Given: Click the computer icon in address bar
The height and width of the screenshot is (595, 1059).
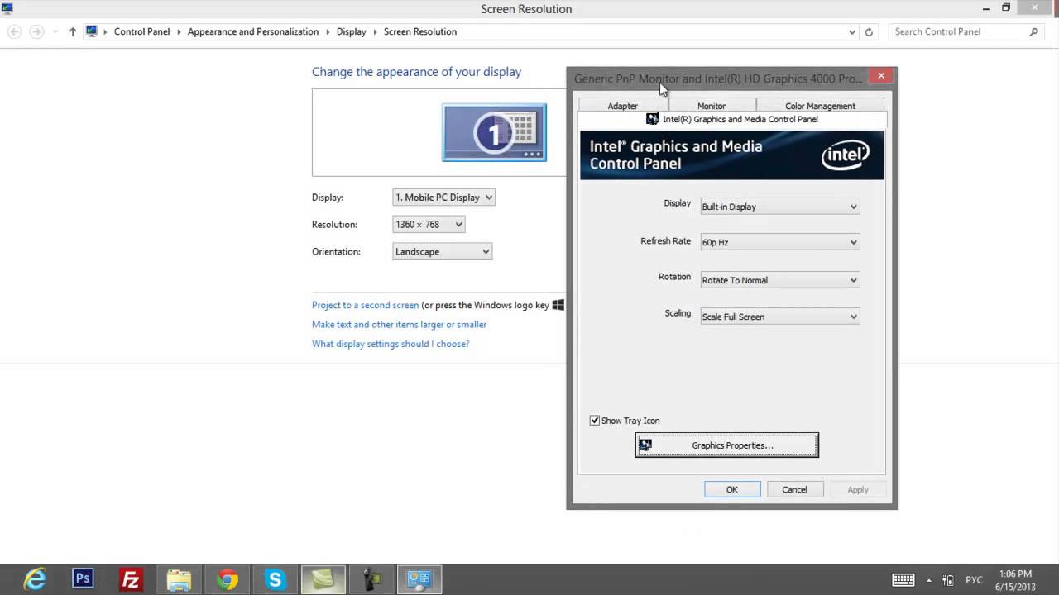Looking at the screenshot, I should pos(92,31).
